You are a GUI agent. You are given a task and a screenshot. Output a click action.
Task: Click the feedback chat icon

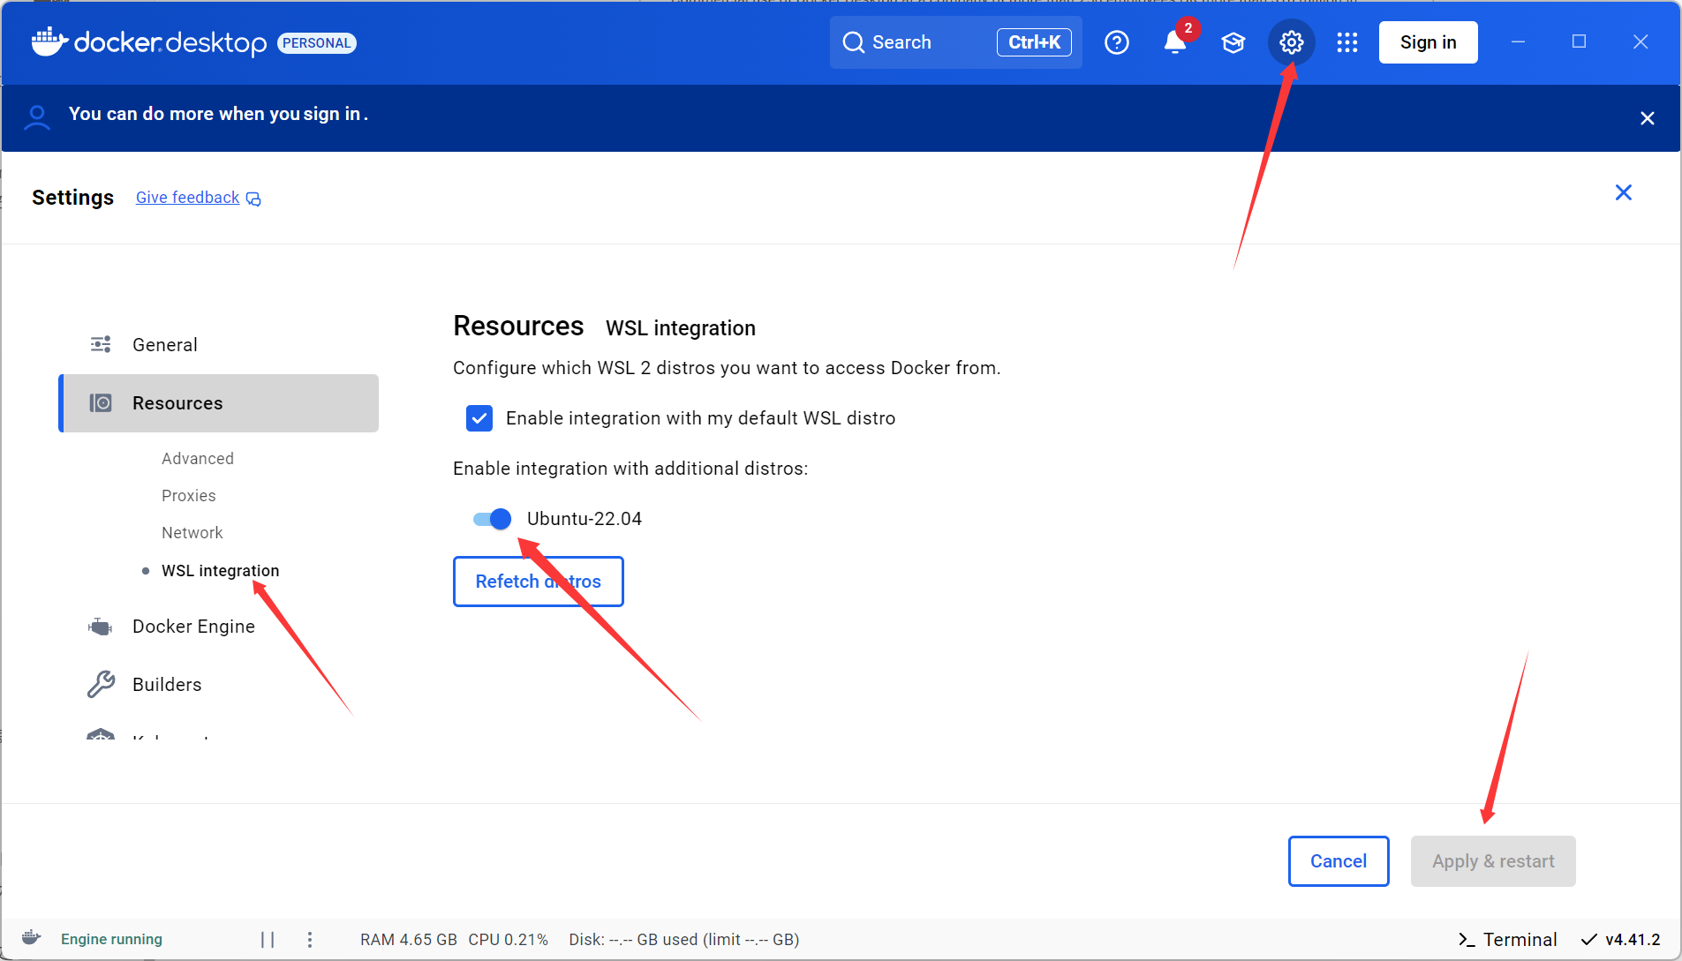[x=253, y=199]
